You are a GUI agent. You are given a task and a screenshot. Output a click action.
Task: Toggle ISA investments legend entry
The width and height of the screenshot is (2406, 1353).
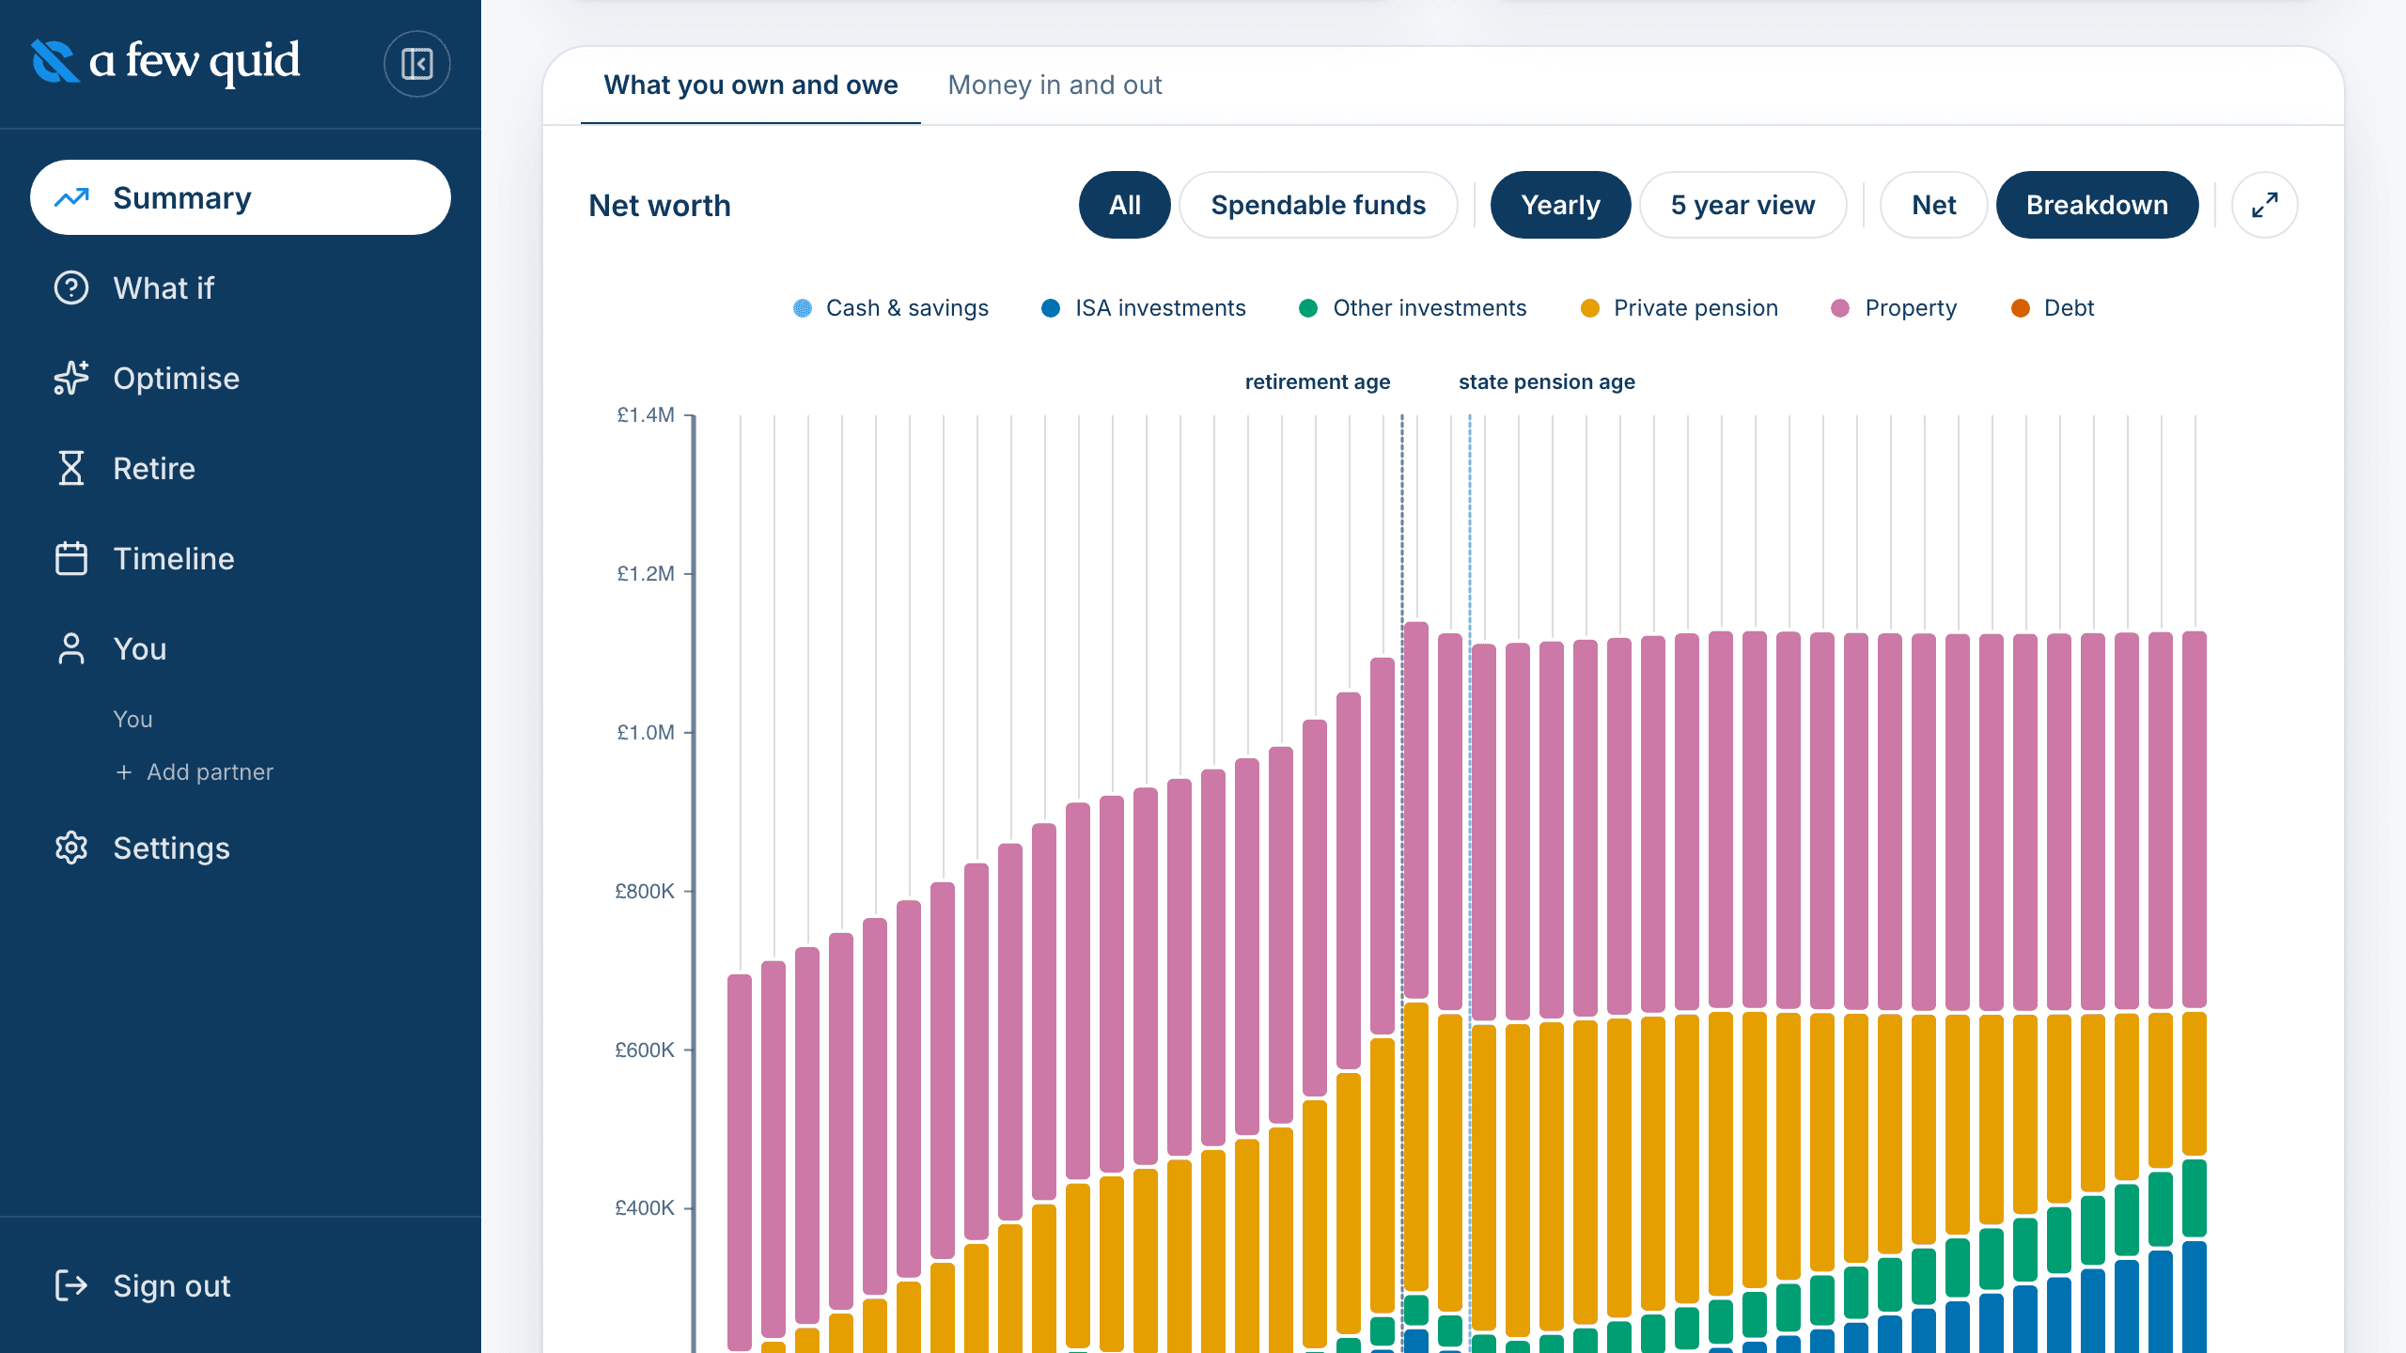click(x=1144, y=308)
